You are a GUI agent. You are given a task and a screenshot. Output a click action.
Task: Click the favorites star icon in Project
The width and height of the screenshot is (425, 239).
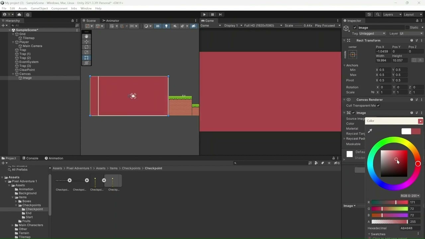pyautogui.click(x=329, y=163)
